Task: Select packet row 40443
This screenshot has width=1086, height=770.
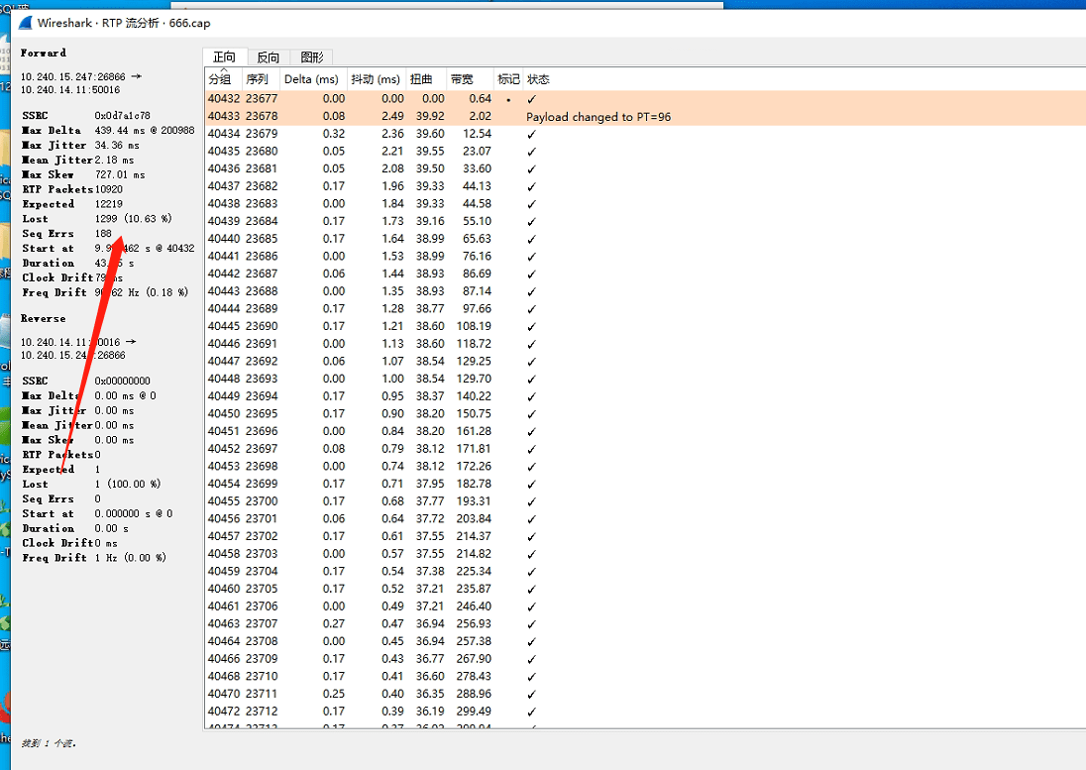Action: (645, 290)
